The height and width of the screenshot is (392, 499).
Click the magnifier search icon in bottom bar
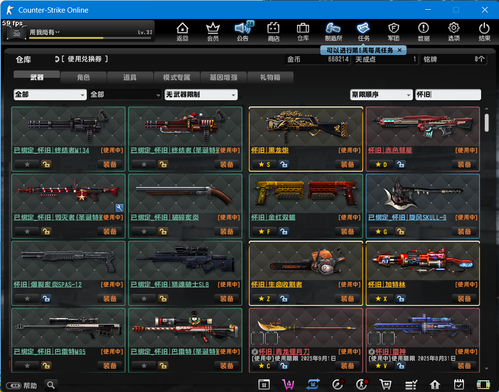51,385
